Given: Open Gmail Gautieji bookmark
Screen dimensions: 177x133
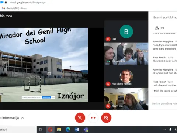Looking at the screenshot, I should (x=14, y=8).
